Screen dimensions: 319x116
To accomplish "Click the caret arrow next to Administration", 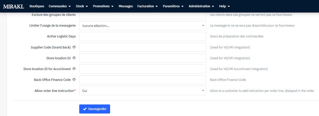I will click(213, 7).
